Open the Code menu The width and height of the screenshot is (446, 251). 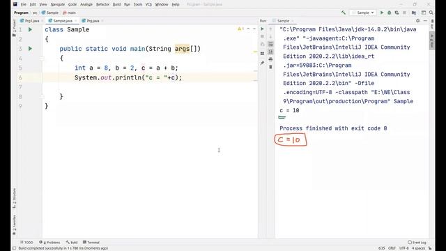pyautogui.click(x=72, y=5)
